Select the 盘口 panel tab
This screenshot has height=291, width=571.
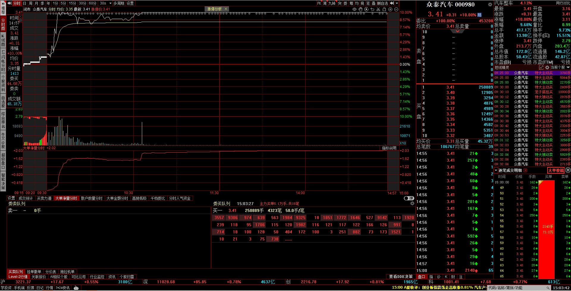coord(421,277)
